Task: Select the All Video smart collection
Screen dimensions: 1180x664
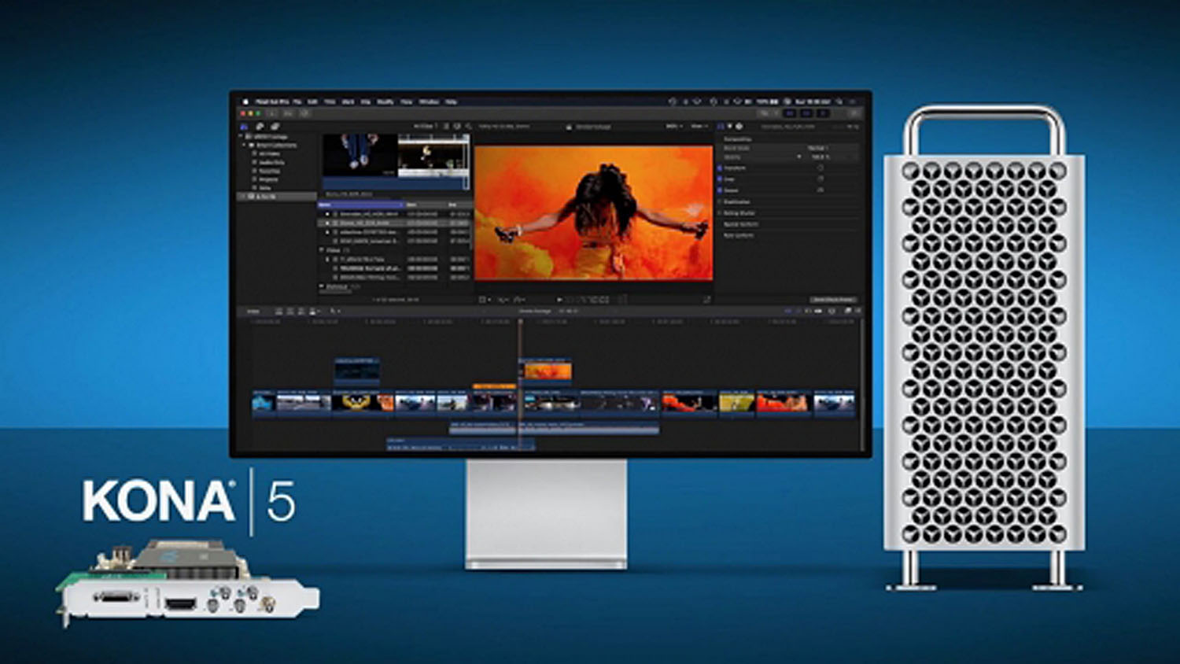Action: pos(269,153)
